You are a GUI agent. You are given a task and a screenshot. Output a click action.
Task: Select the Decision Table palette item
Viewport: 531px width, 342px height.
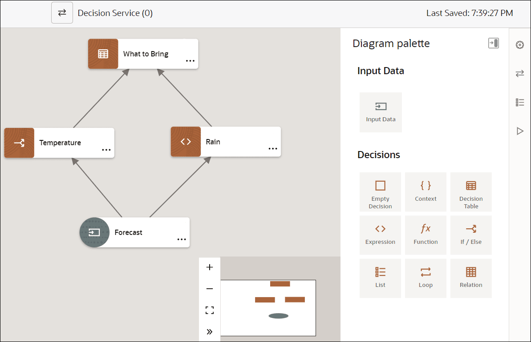[471, 192]
